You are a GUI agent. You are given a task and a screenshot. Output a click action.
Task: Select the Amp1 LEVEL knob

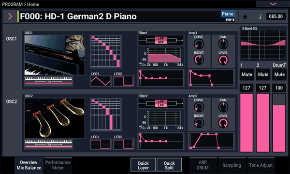pyautogui.click(x=223, y=60)
